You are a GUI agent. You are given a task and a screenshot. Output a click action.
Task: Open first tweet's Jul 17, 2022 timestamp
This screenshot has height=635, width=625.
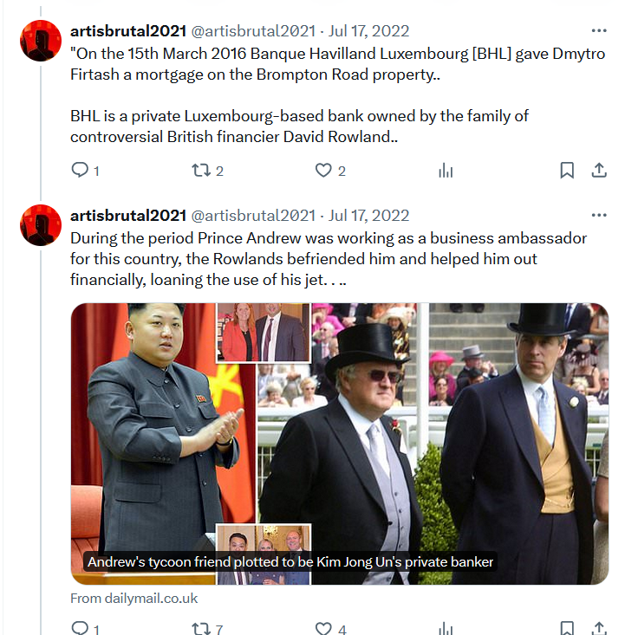click(x=368, y=31)
